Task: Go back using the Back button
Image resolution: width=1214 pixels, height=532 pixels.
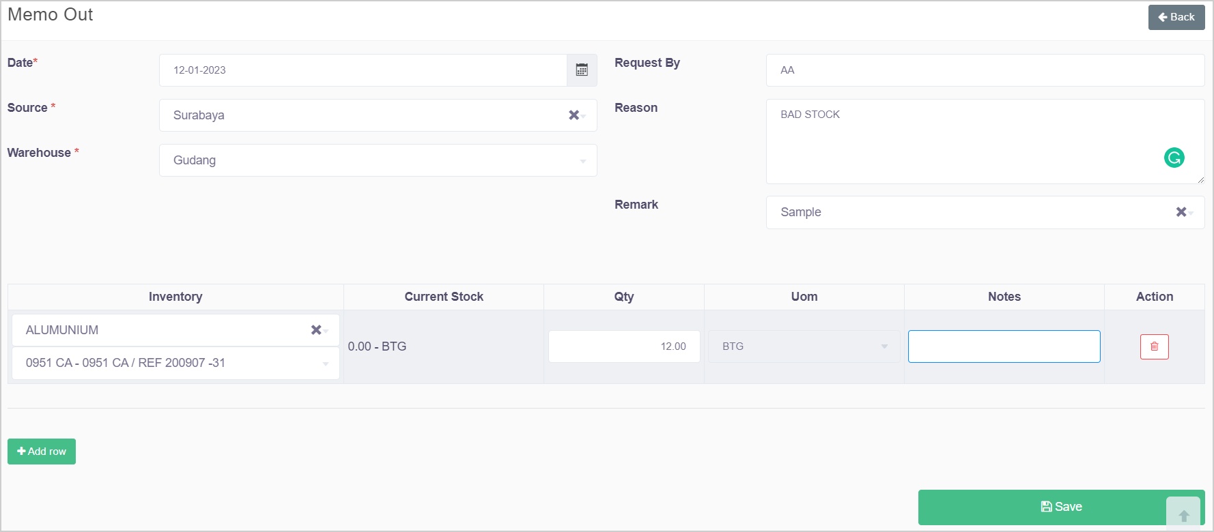Action: 1176,17
